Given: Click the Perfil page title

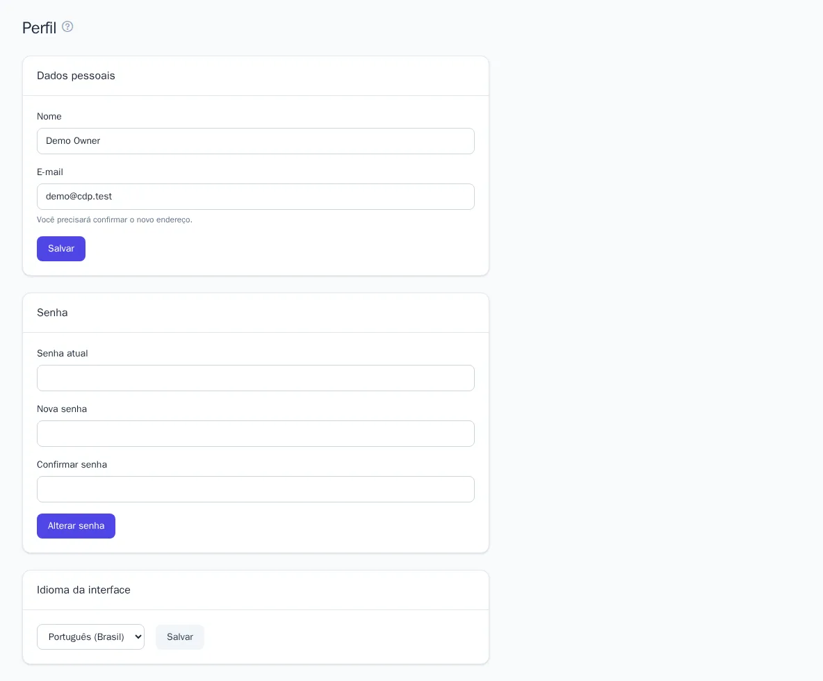Looking at the screenshot, I should pyautogui.click(x=40, y=28).
